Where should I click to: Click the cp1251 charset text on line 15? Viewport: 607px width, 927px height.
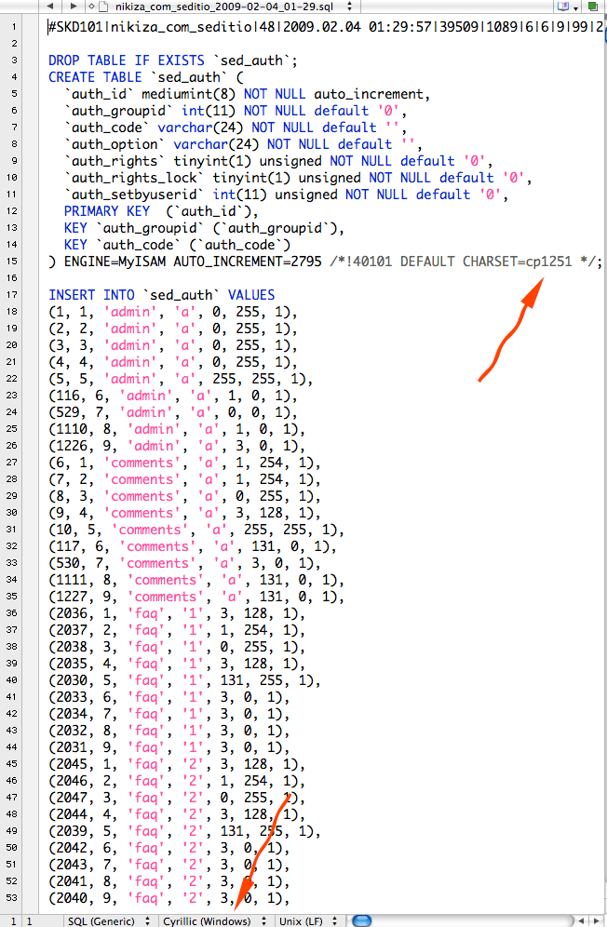[x=547, y=262]
